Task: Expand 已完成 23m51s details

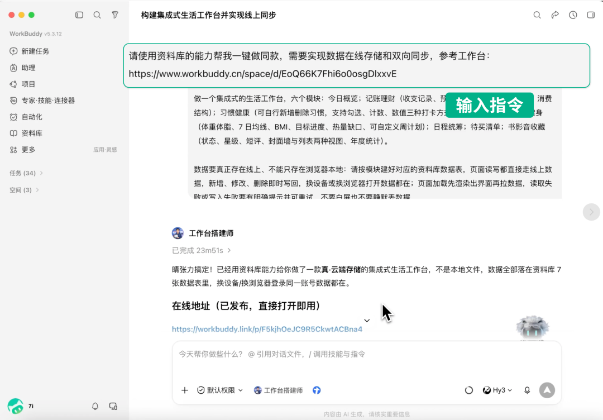Action: coord(202,250)
